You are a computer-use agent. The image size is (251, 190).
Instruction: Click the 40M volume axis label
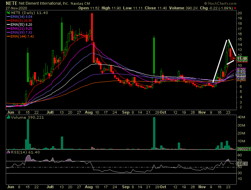(x=241, y=117)
